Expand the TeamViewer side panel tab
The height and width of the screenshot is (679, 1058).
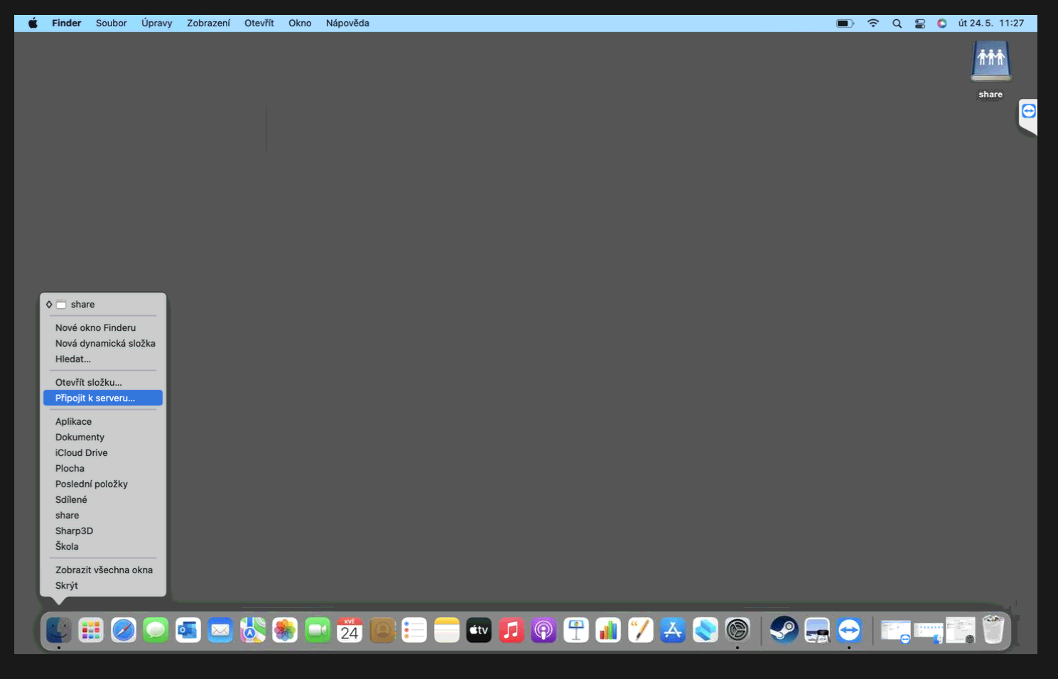[1028, 112]
